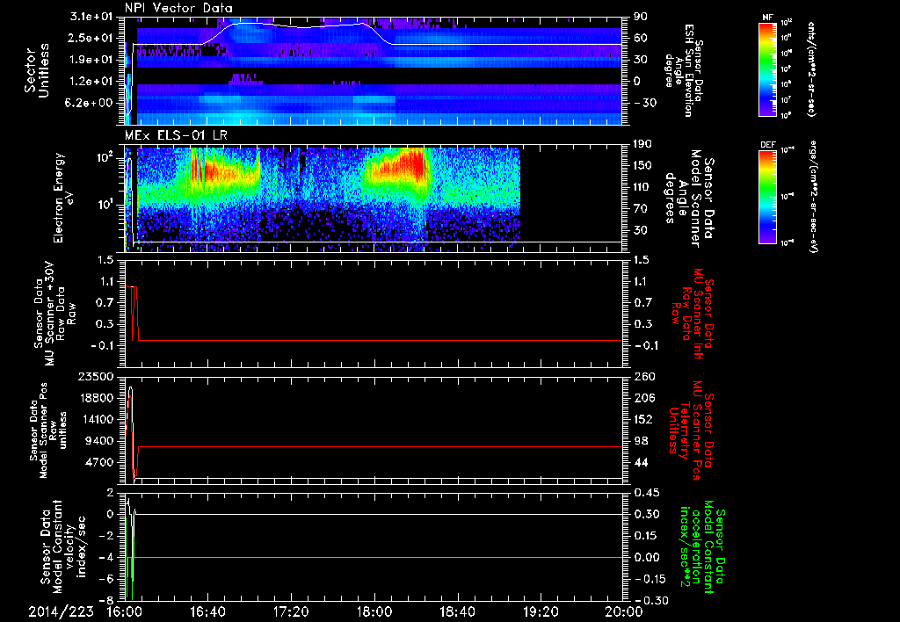Viewport: 900px width, 622px height.
Task: Click the 98 telemetry axis tick
Action: tap(641, 441)
